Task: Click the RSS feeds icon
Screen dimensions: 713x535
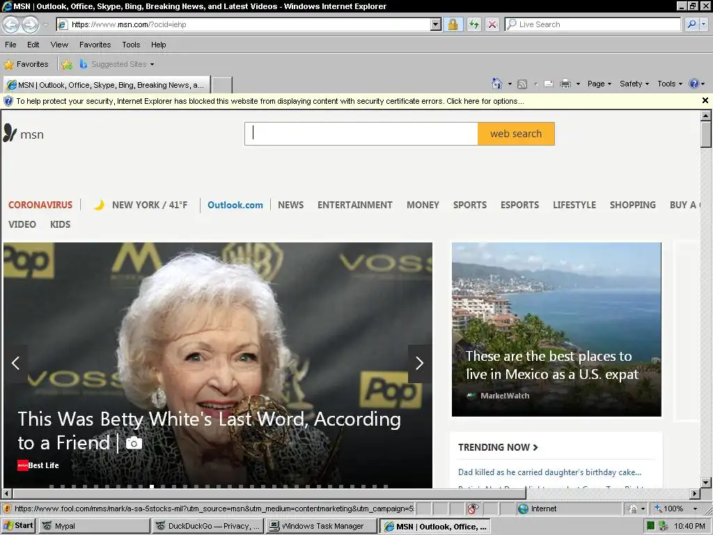Action: 522,84
